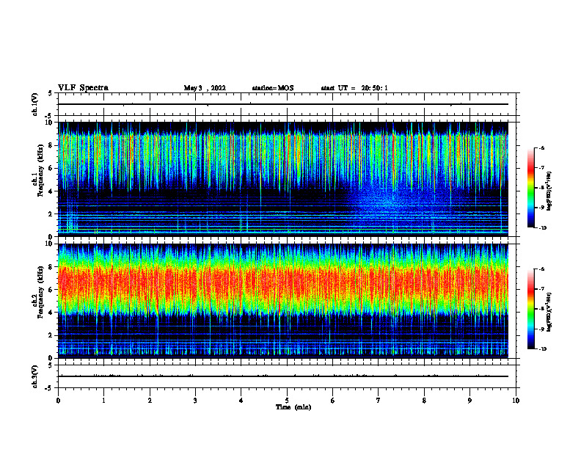The image size is (581, 449).
Task: Click time axis tick label "1"
Action: click(104, 401)
